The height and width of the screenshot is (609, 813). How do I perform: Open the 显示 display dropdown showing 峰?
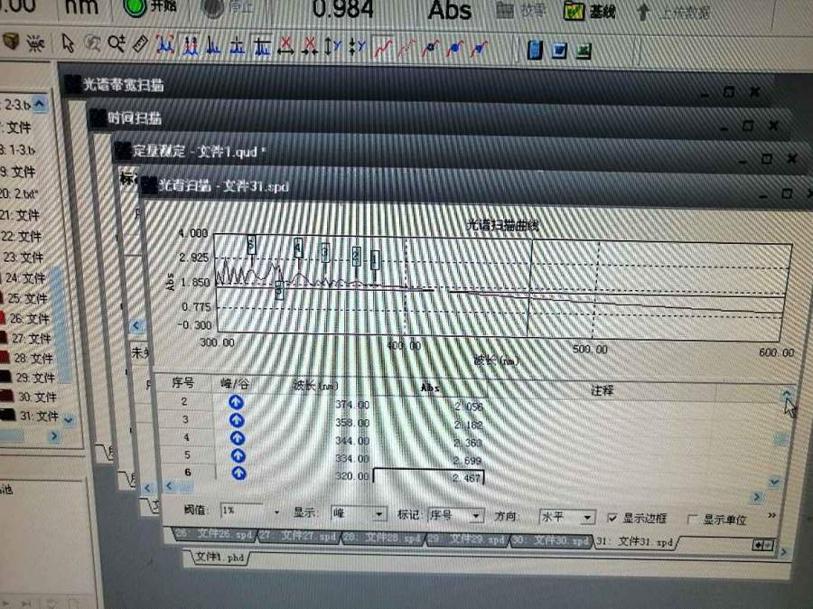point(379,514)
